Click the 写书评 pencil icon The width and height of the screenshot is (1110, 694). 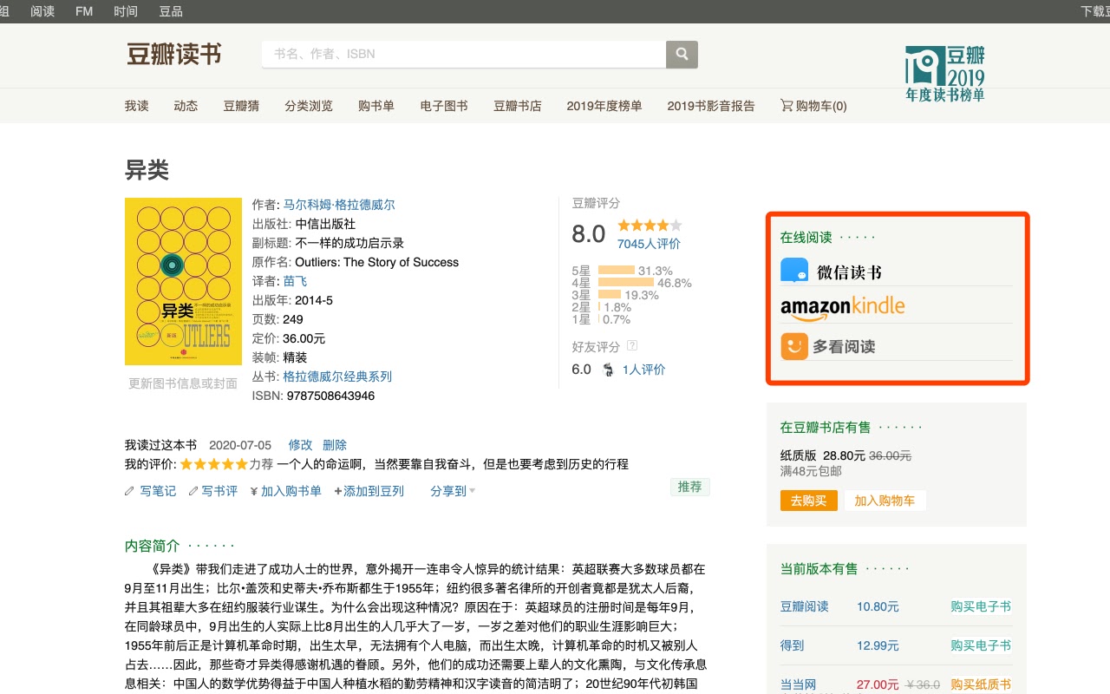[193, 491]
